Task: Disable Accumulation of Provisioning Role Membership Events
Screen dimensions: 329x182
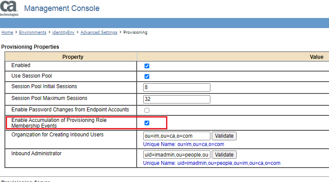Action: pos(147,123)
